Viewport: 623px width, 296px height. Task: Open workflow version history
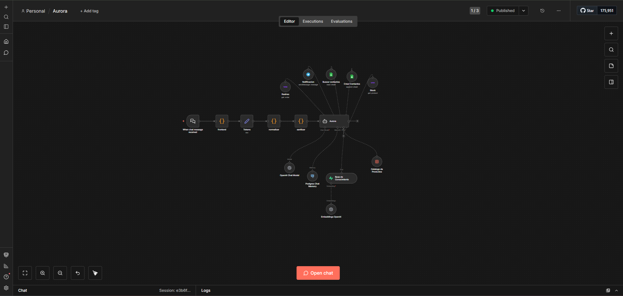(542, 11)
